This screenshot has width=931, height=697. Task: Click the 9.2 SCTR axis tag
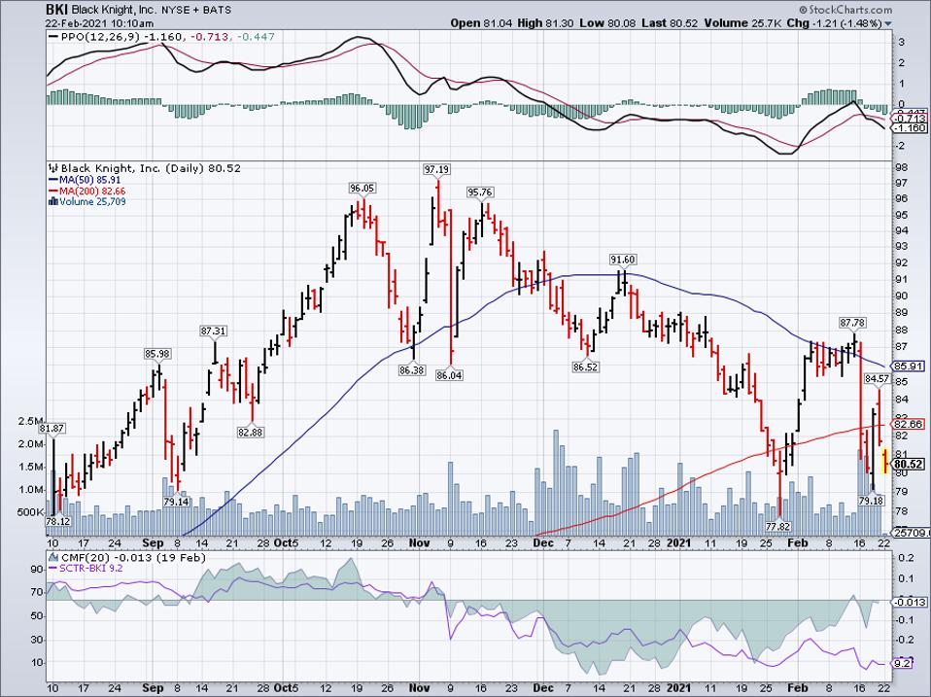tap(903, 663)
